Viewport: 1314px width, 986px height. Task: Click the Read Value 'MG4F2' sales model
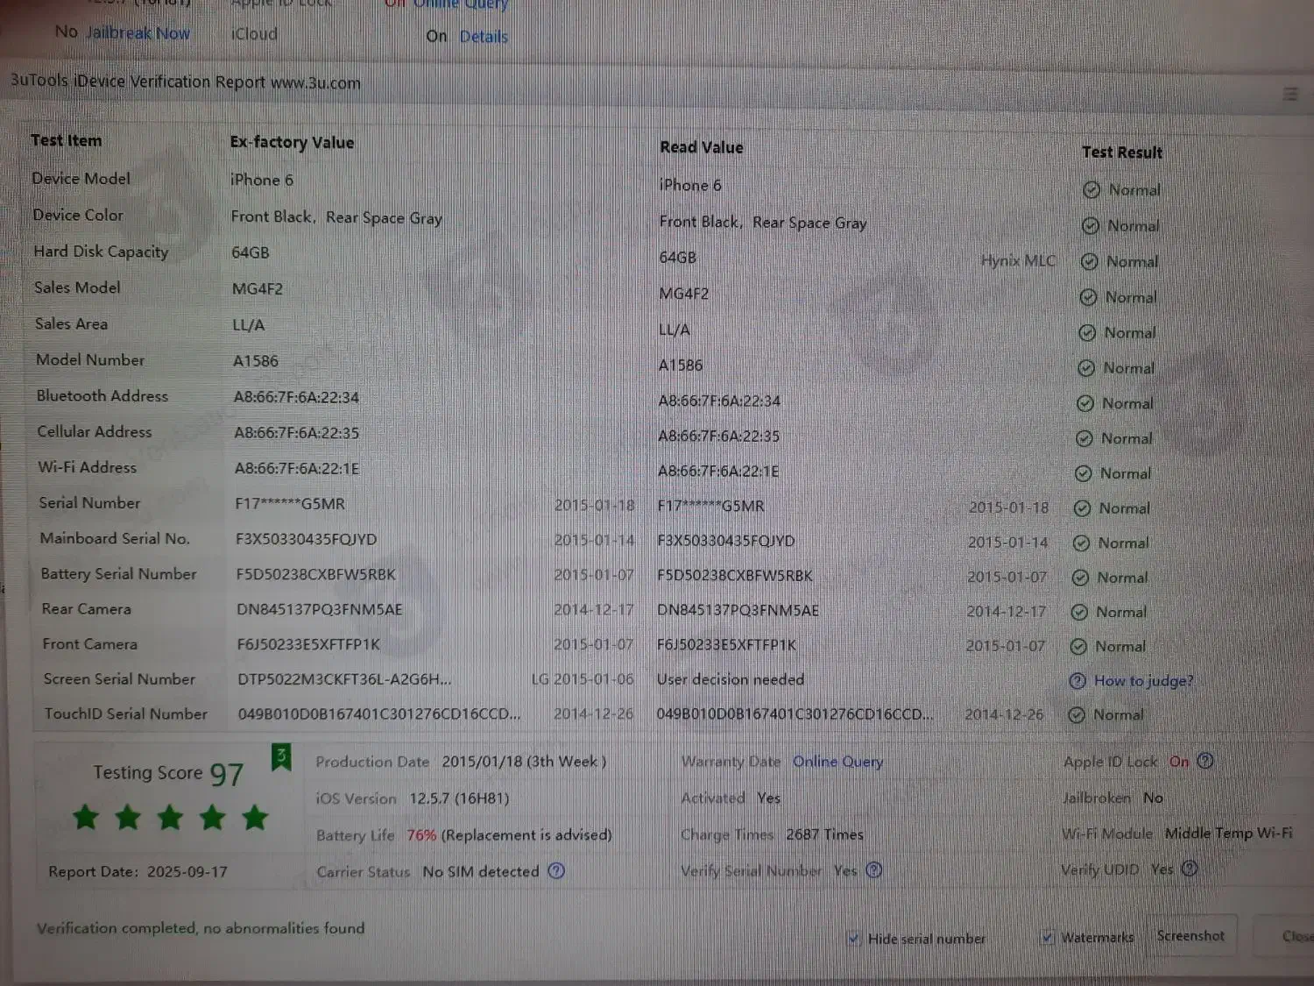coord(684,294)
